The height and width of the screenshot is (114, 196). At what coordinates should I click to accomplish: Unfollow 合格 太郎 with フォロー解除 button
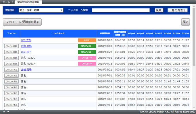coord(11,46)
